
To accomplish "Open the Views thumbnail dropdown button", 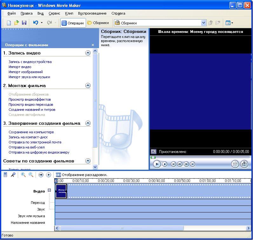I will click(229, 23).
